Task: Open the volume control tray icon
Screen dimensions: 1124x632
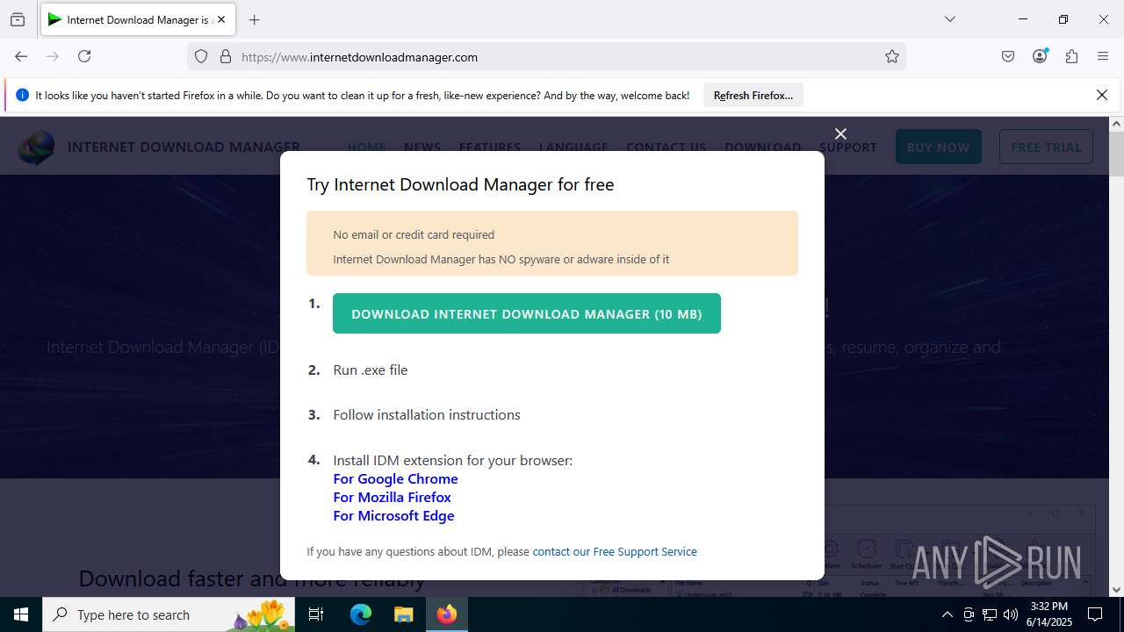Action: [x=1011, y=614]
